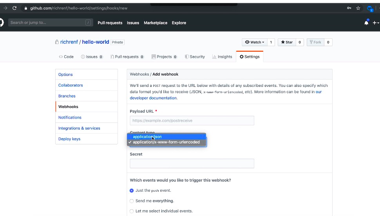
Task: Open the Projects tab
Action: pyautogui.click(x=164, y=57)
